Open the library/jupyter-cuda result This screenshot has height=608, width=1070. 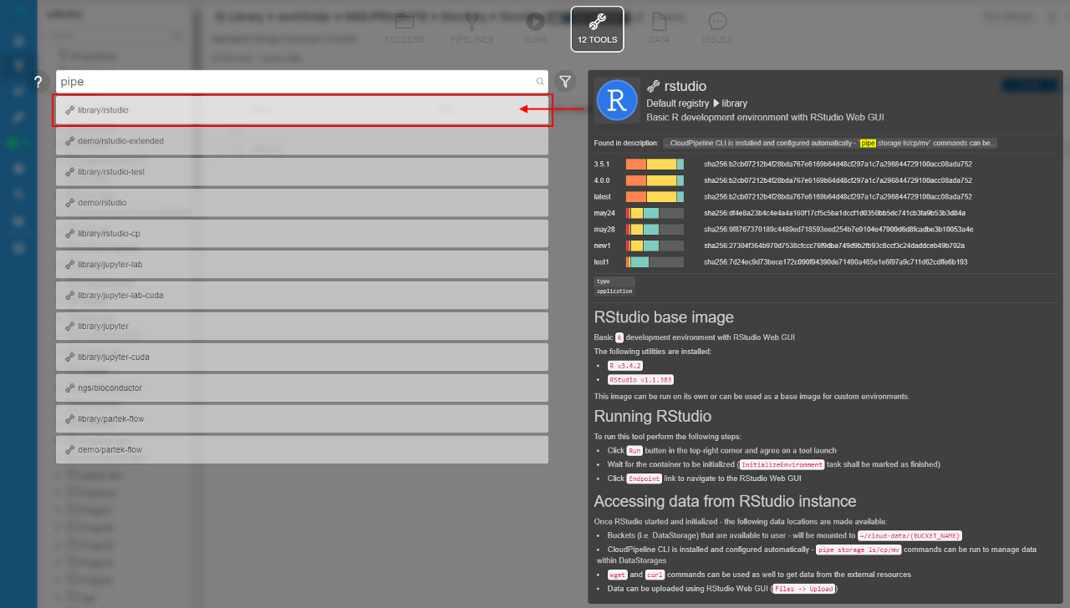pos(302,357)
